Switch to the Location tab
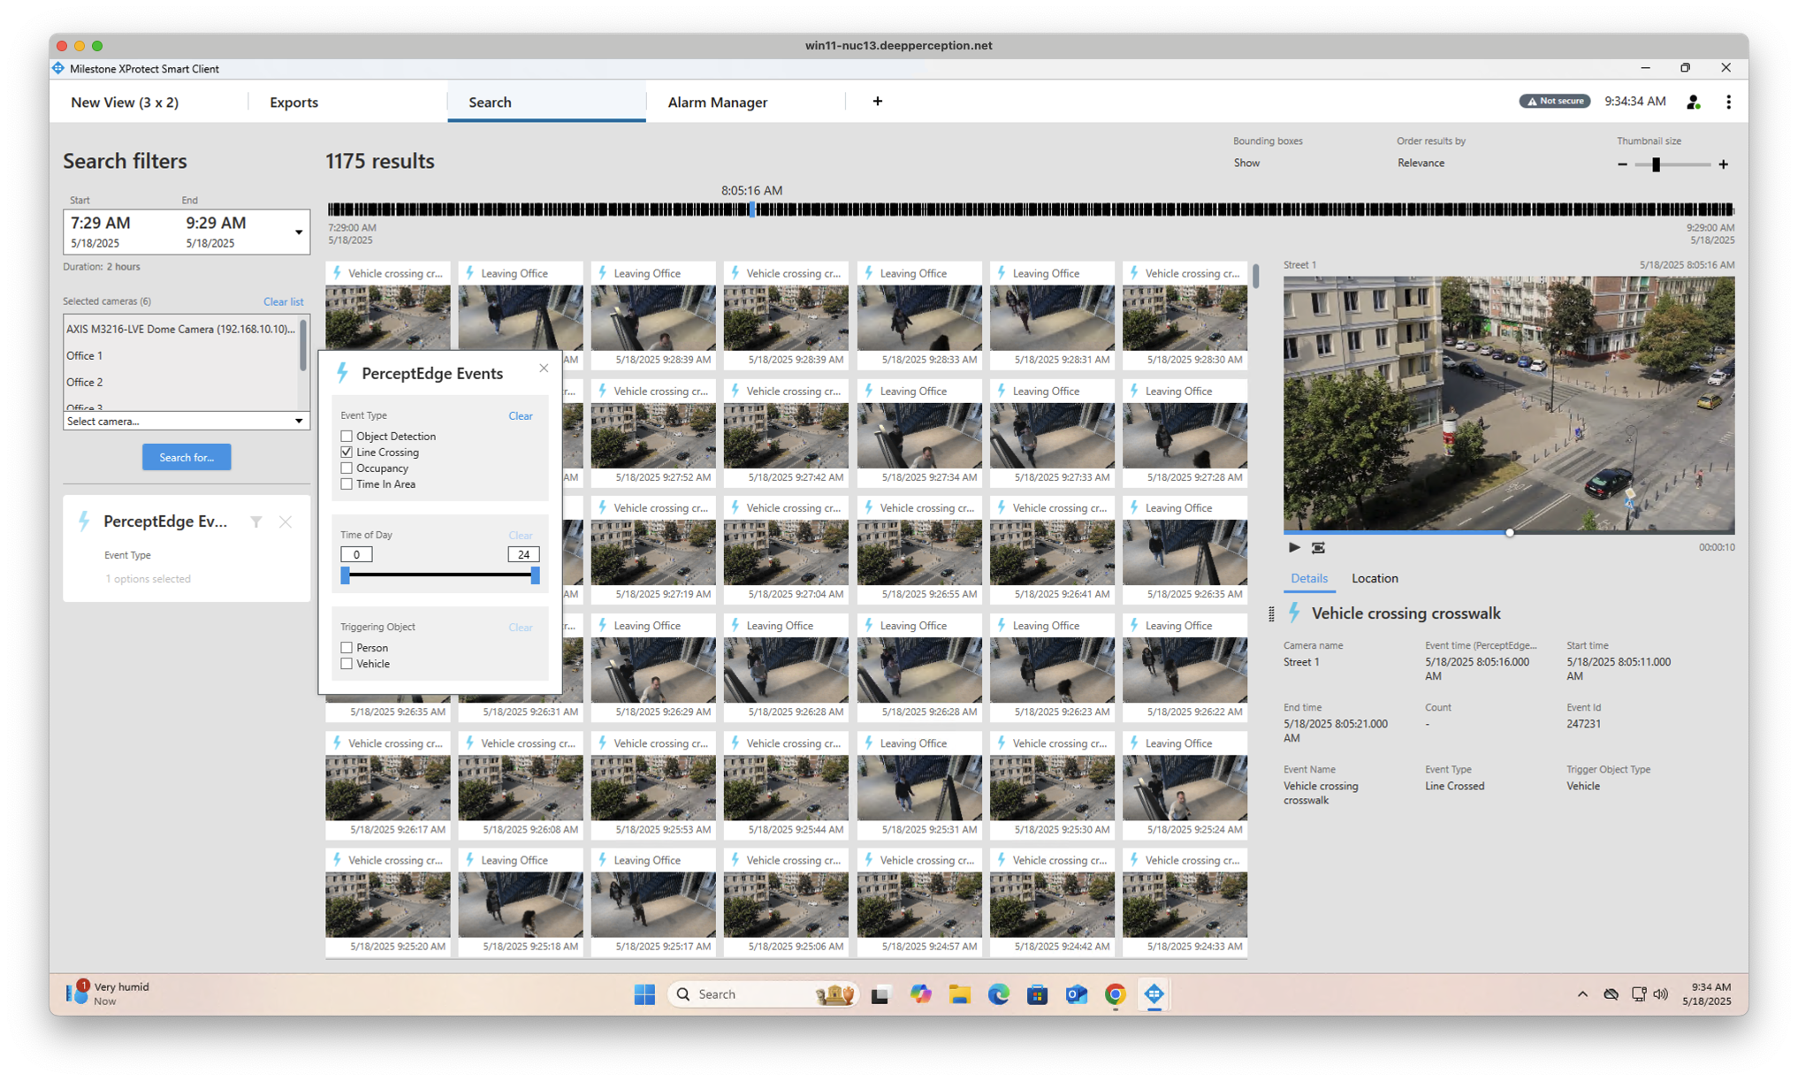This screenshot has height=1081, width=1798. pyautogui.click(x=1375, y=578)
